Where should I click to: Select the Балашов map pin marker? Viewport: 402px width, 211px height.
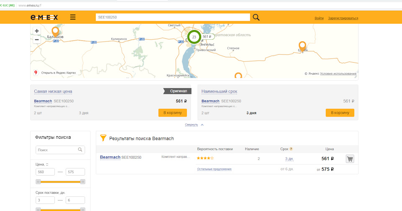pyautogui.click(x=55, y=32)
